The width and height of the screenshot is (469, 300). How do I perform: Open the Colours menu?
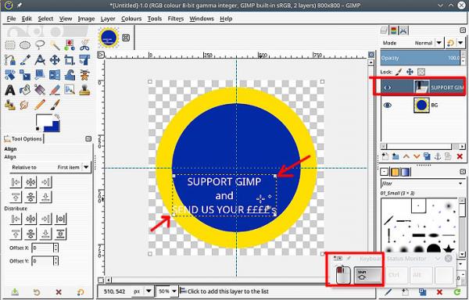(131, 19)
